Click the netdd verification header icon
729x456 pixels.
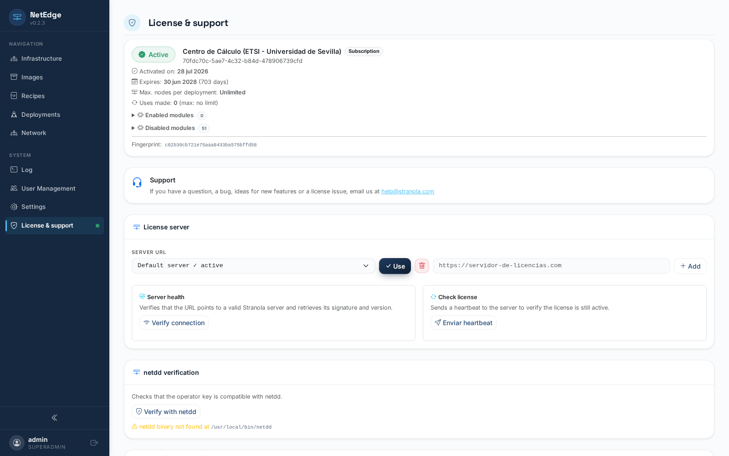pyautogui.click(x=137, y=373)
